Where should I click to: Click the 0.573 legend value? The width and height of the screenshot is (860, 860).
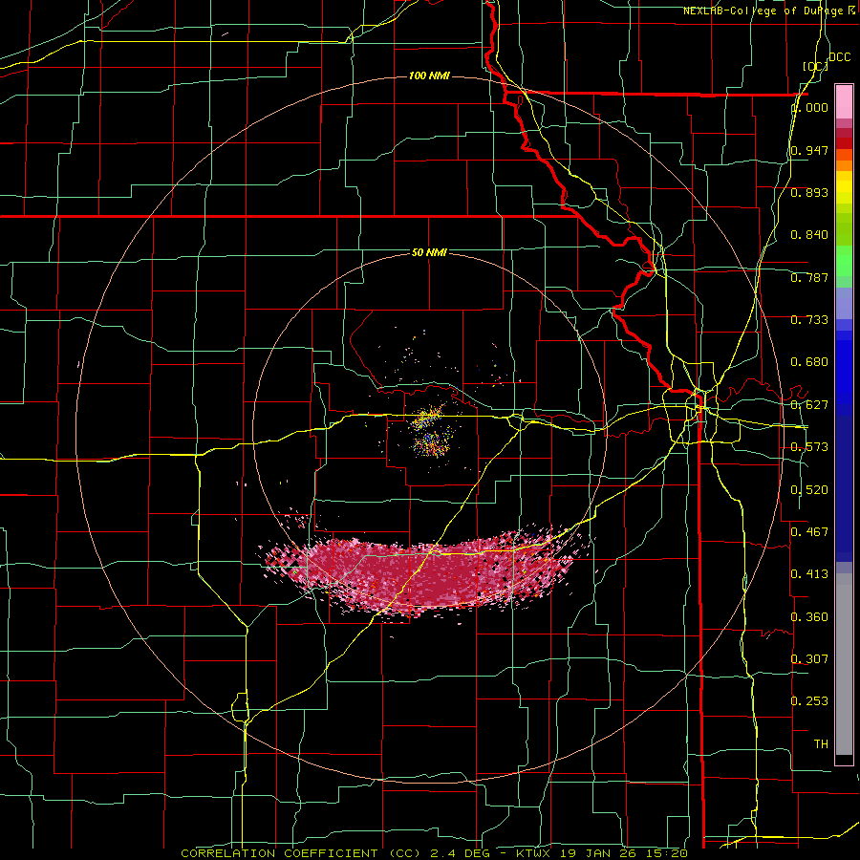pos(809,447)
